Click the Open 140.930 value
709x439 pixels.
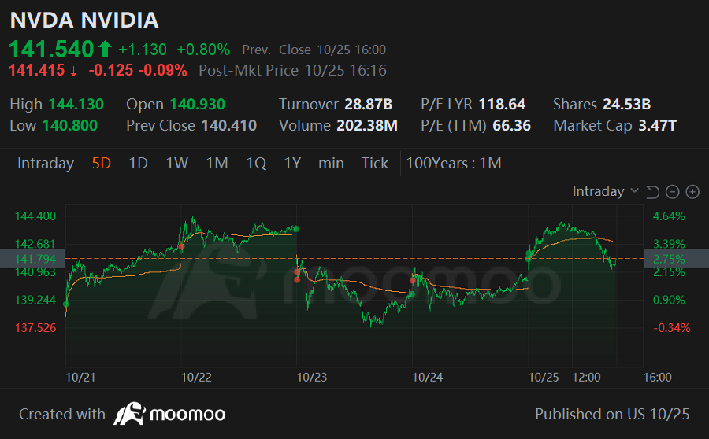[198, 105]
